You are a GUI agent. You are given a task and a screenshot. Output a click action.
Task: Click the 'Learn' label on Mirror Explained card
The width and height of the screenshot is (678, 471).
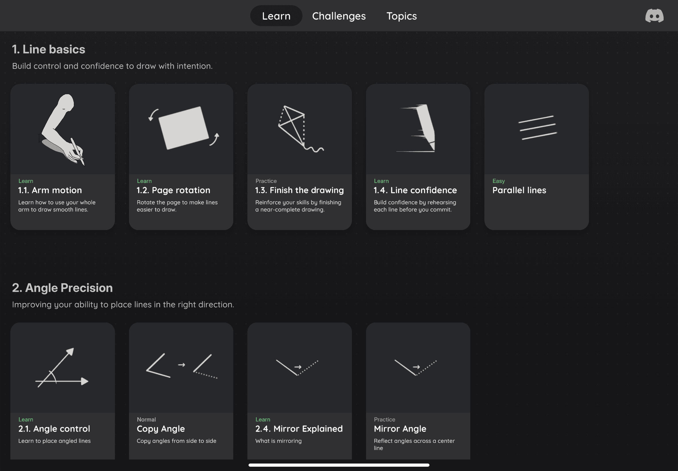[263, 419]
